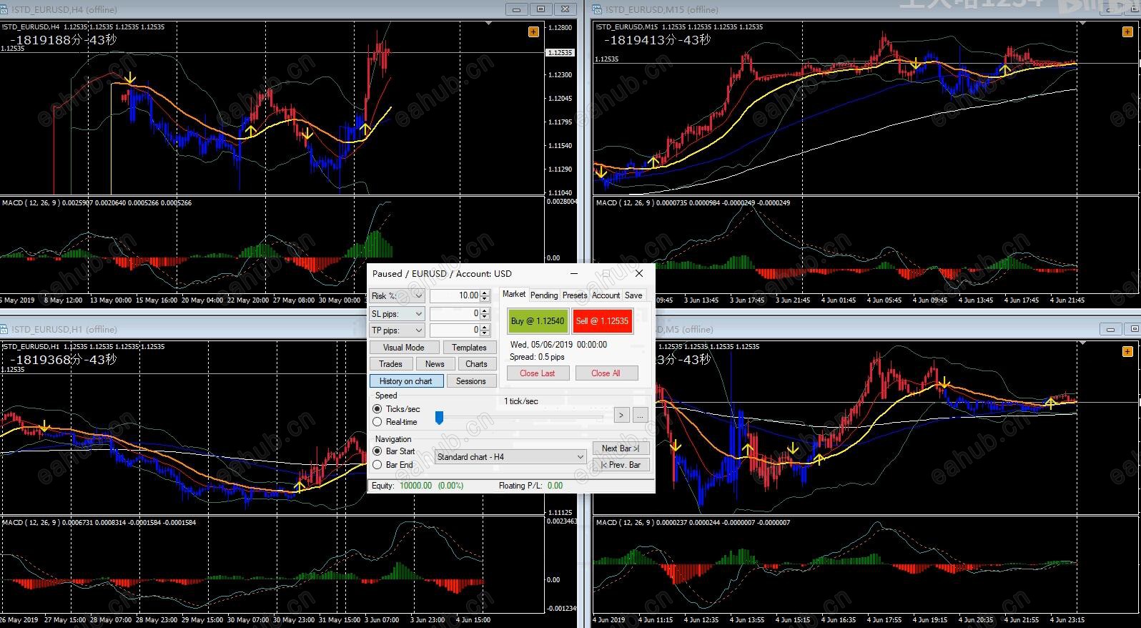The image size is (1141, 628).
Task: Open the Save tab
Action: click(x=633, y=295)
